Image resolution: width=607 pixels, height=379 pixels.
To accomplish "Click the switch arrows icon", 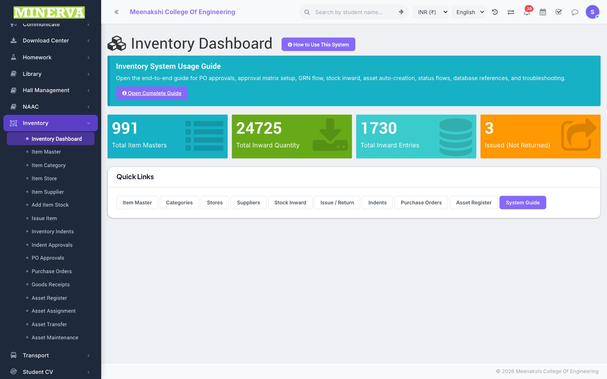I will pos(511,12).
